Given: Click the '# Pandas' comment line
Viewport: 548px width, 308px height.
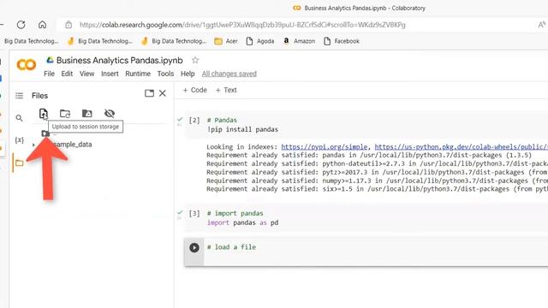Looking at the screenshot, I should click(222, 120).
